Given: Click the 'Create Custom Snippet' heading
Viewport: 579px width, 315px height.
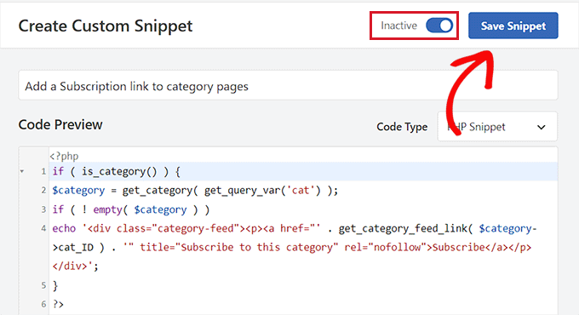Looking at the screenshot, I should [106, 26].
